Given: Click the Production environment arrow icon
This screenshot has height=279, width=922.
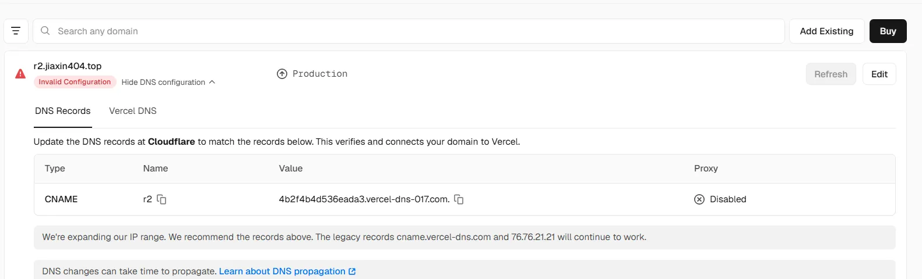Looking at the screenshot, I should [282, 74].
